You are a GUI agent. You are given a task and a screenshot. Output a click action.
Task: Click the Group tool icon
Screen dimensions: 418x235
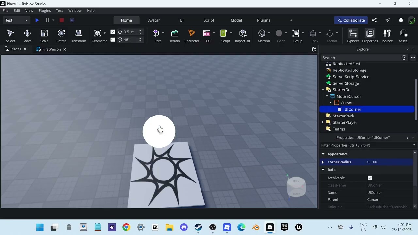(x=296, y=33)
